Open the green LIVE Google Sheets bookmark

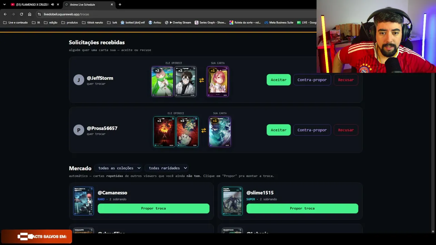[x=307, y=22]
